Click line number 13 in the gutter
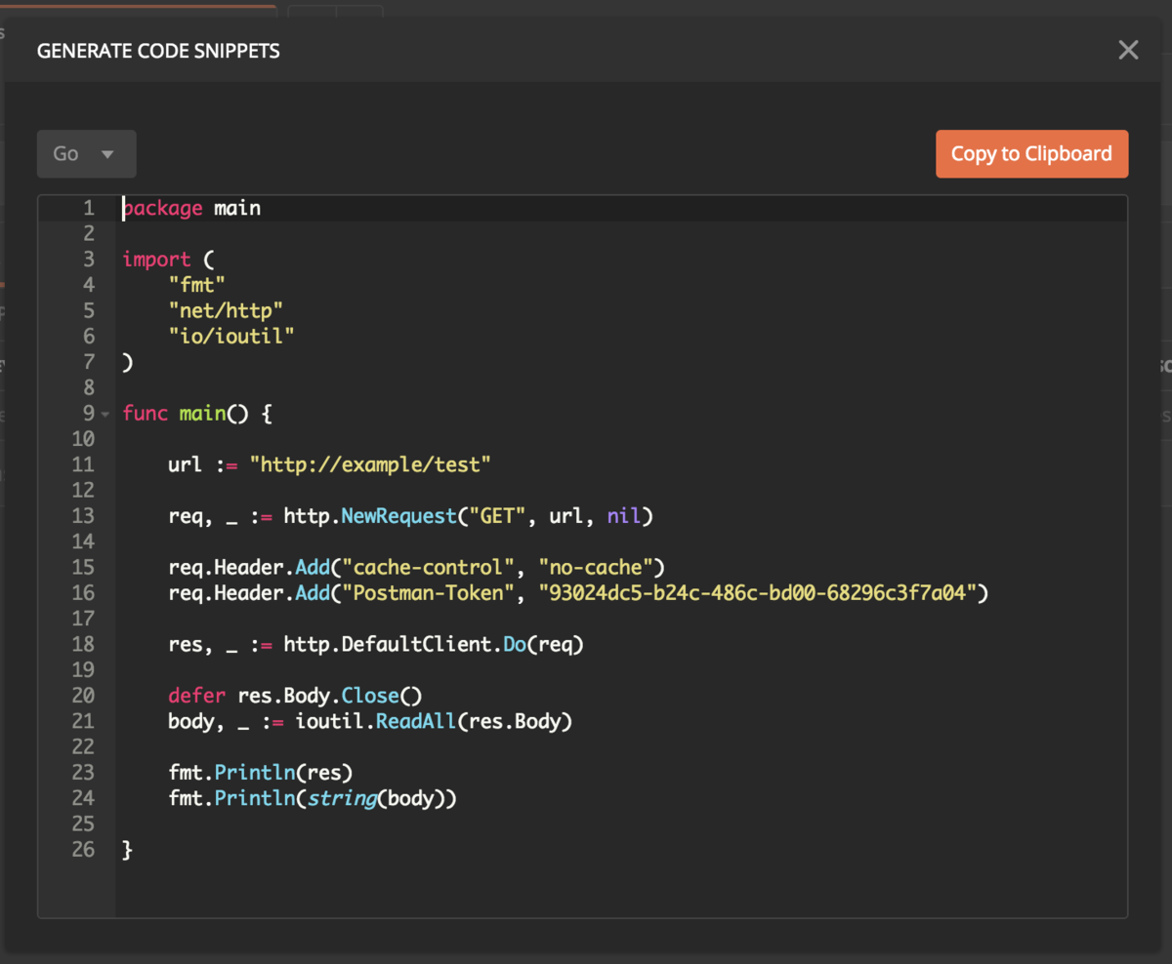Screen dimensions: 1172x964 pyautogui.click(x=83, y=516)
